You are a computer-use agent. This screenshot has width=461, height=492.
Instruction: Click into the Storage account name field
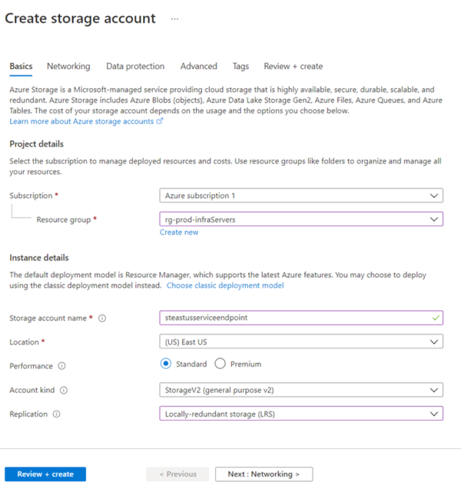292,318
